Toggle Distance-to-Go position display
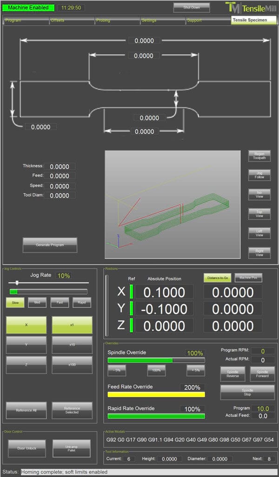Image resolution: width=279 pixels, height=477 pixels. pyautogui.click(x=217, y=278)
